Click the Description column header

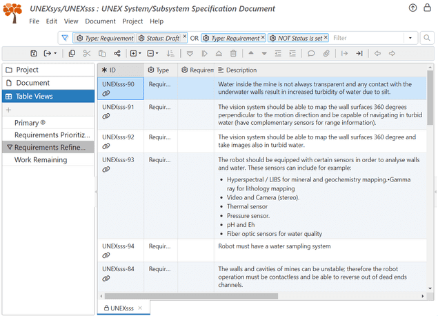point(320,70)
